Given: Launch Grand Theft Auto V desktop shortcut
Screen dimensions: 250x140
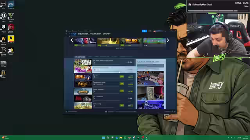Looking at the screenshot, I should (x=11, y=17).
